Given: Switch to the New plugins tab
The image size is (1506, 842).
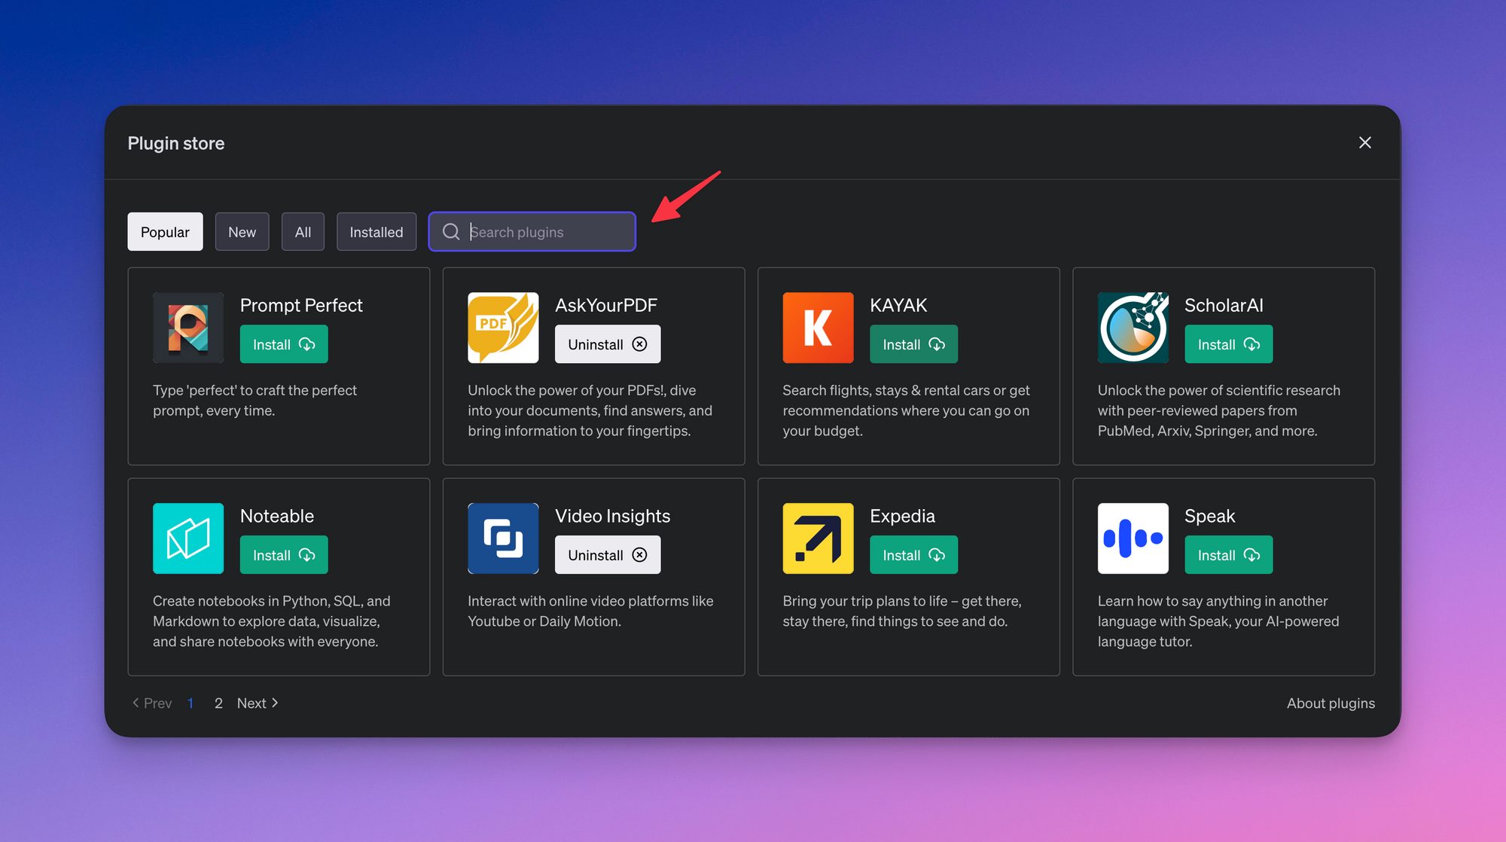Looking at the screenshot, I should click(242, 232).
